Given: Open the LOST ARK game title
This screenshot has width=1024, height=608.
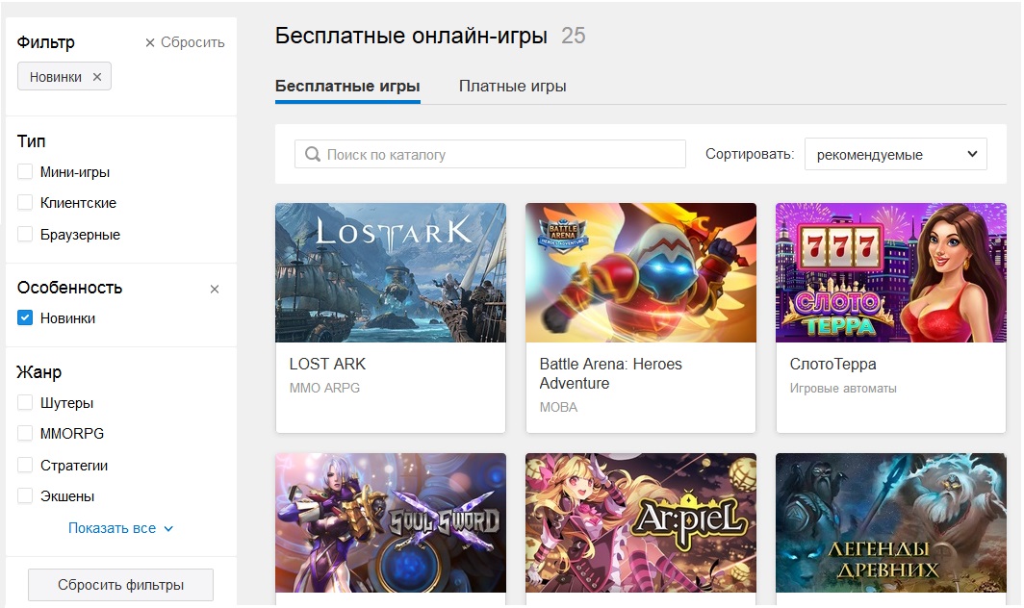Looking at the screenshot, I should click(x=327, y=364).
